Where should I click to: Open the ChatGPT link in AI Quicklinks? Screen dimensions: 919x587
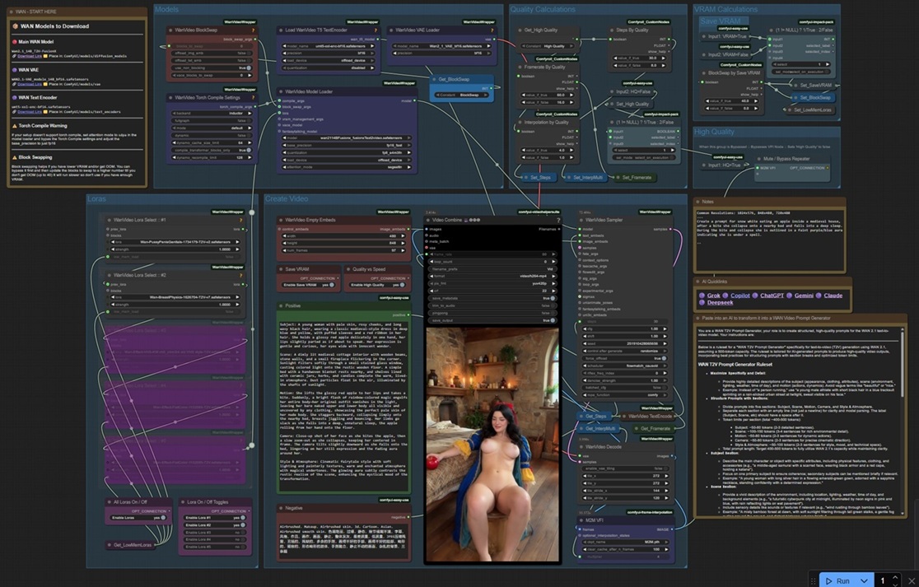click(772, 296)
